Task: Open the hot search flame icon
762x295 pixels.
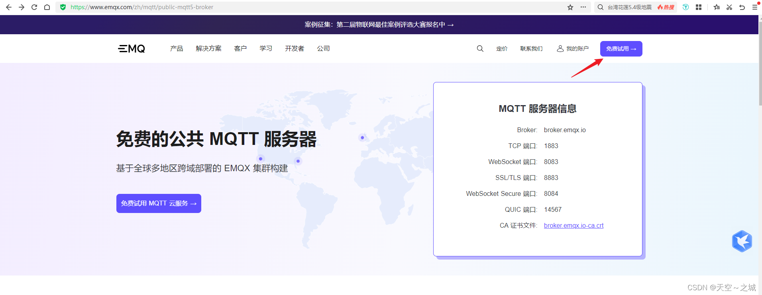Action: coord(666,7)
